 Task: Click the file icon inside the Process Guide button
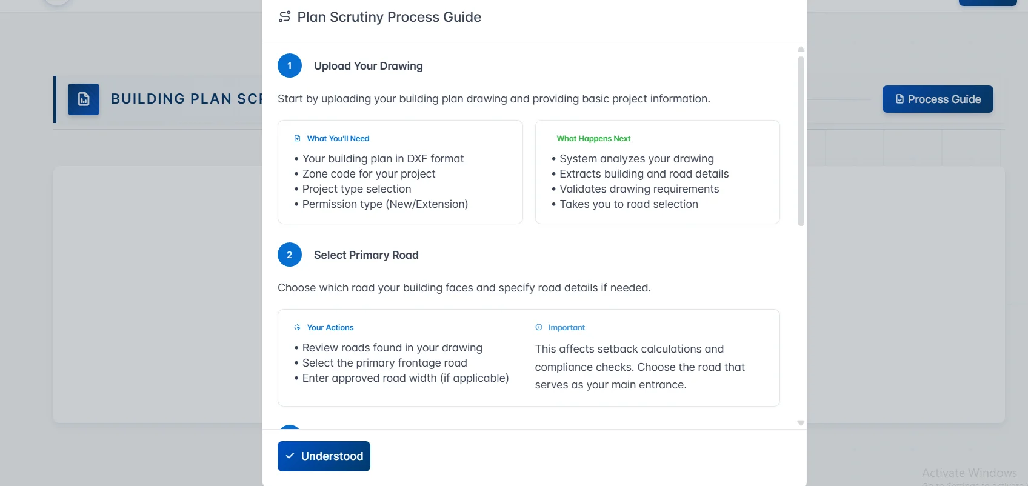pyautogui.click(x=898, y=99)
